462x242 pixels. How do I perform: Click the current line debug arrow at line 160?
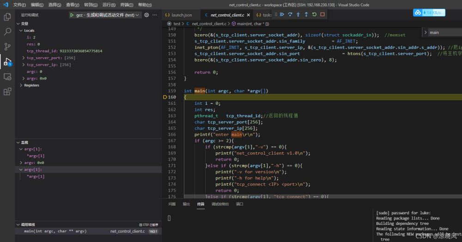[x=165, y=97]
